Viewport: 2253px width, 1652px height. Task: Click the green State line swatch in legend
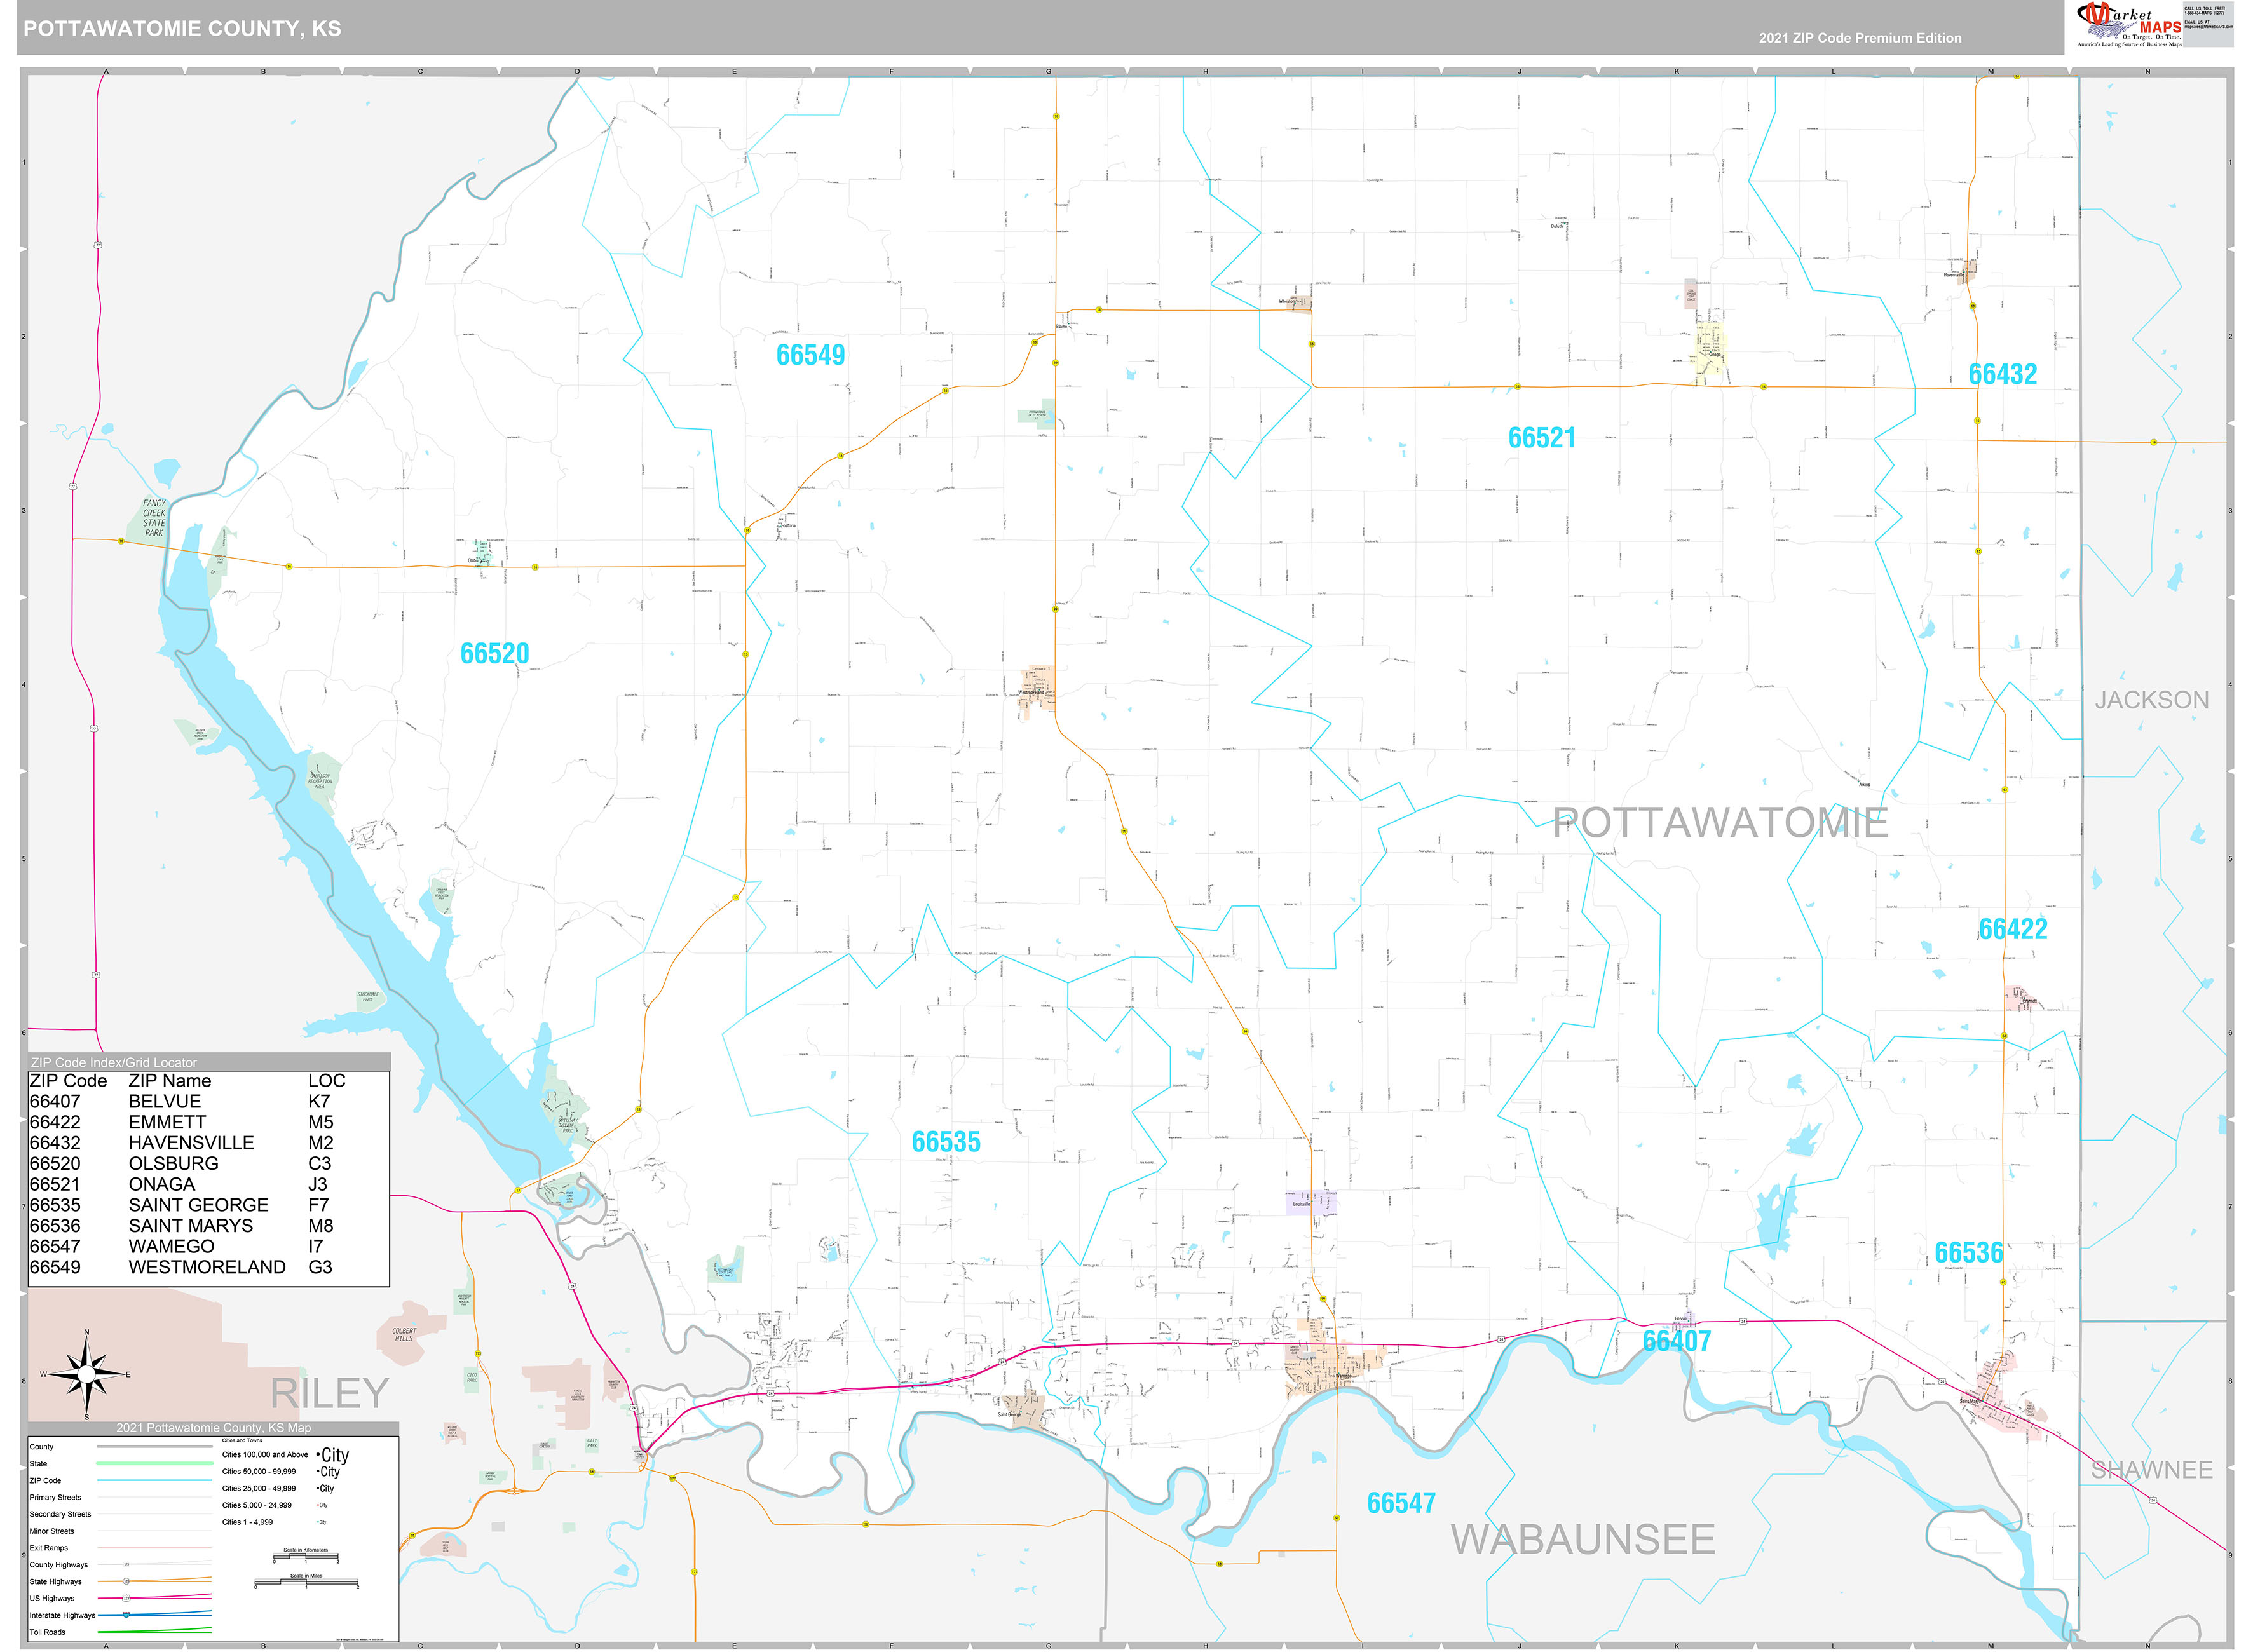tap(154, 1463)
